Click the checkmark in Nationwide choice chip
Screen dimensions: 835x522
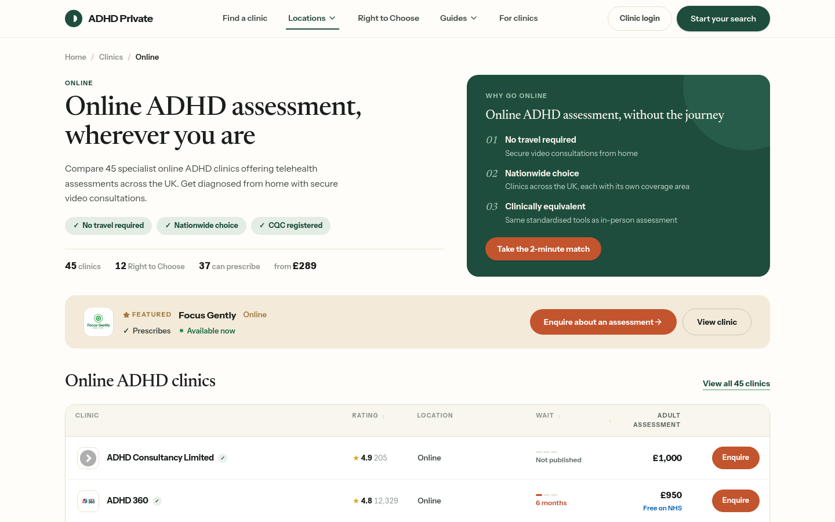(168, 226)
